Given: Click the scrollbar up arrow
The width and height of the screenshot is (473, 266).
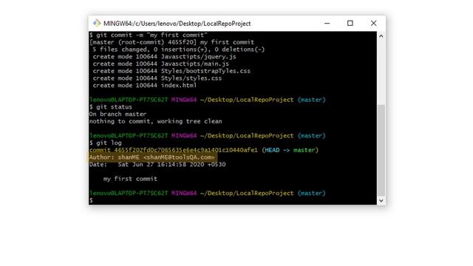Looking at the screenshot, I should (381, 36).
